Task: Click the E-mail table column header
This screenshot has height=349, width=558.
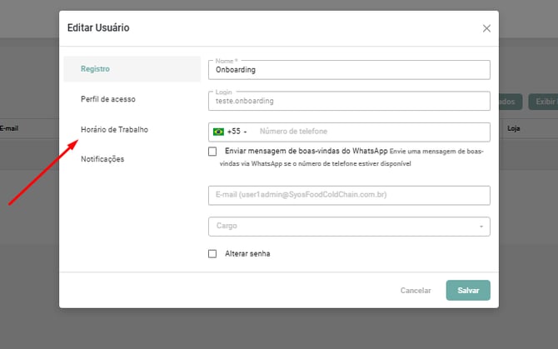Action: click(x=10, y=129)
